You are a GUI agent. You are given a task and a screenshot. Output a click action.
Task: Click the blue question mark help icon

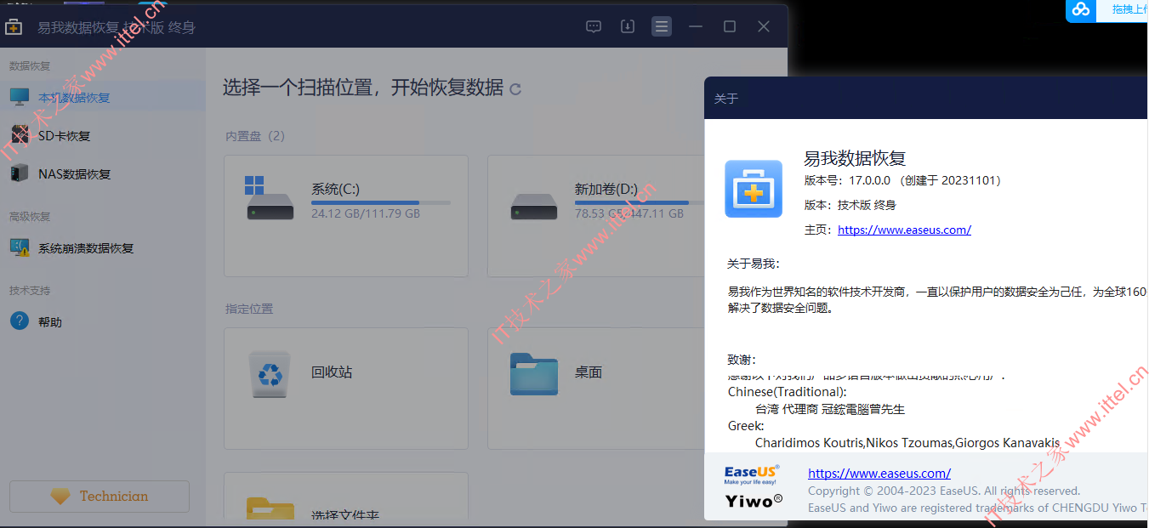point(20,321)
